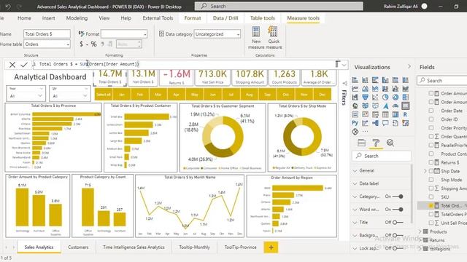The width and height of the screenshot is (467, 262).
Task: Select the highlighted Card visual icon
Action: click(406, 106)
